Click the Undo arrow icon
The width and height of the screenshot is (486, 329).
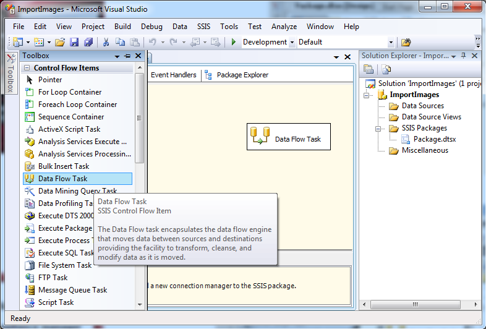(153, 42)
